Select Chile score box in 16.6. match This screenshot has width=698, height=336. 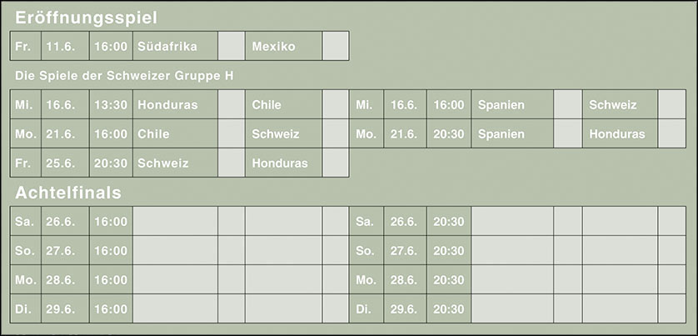(336, 105)
